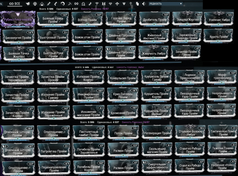This screenshot has height=176, width=238.
Task: Select the Заряженные Снаряды Прайм mod
Action: (187, 36)
